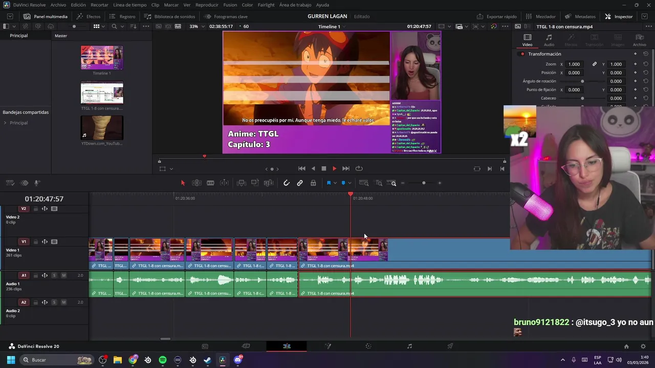Open Discord from the taskbar
Viewport: 655px width, 368px height.
pyautogui.click(x=237, y=360)
